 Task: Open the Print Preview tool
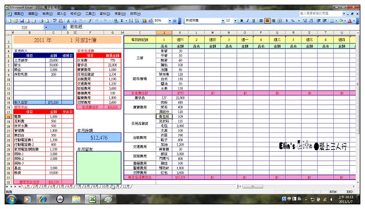point(47,21)
